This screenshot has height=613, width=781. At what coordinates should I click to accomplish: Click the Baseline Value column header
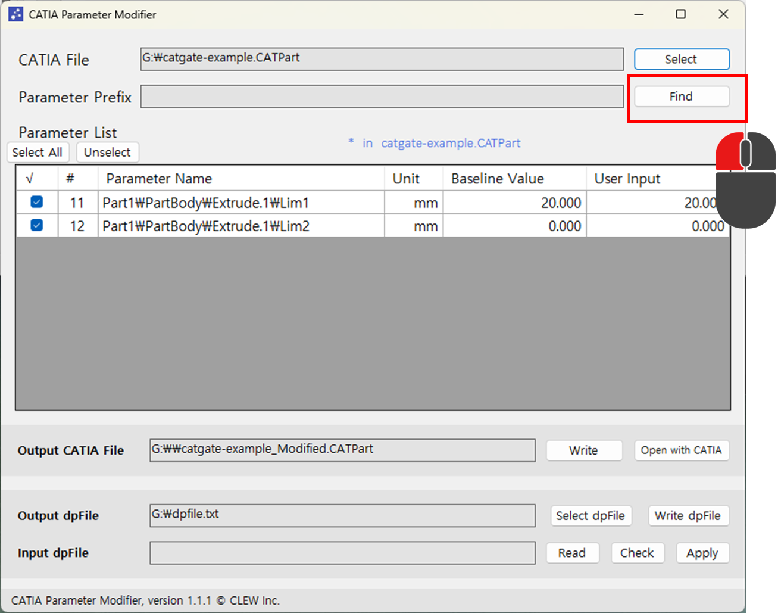click(514, 179)
